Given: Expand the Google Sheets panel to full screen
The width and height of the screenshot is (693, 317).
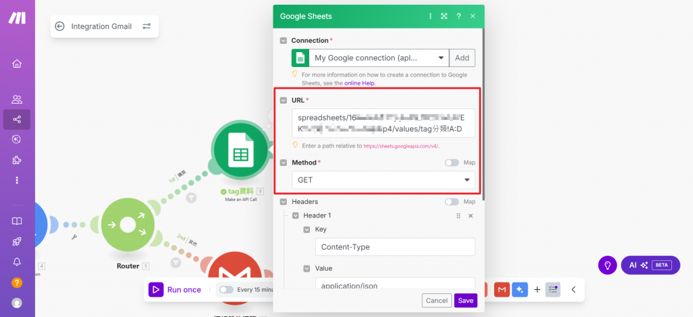Looking at the screenshot, I should [444, 16].
